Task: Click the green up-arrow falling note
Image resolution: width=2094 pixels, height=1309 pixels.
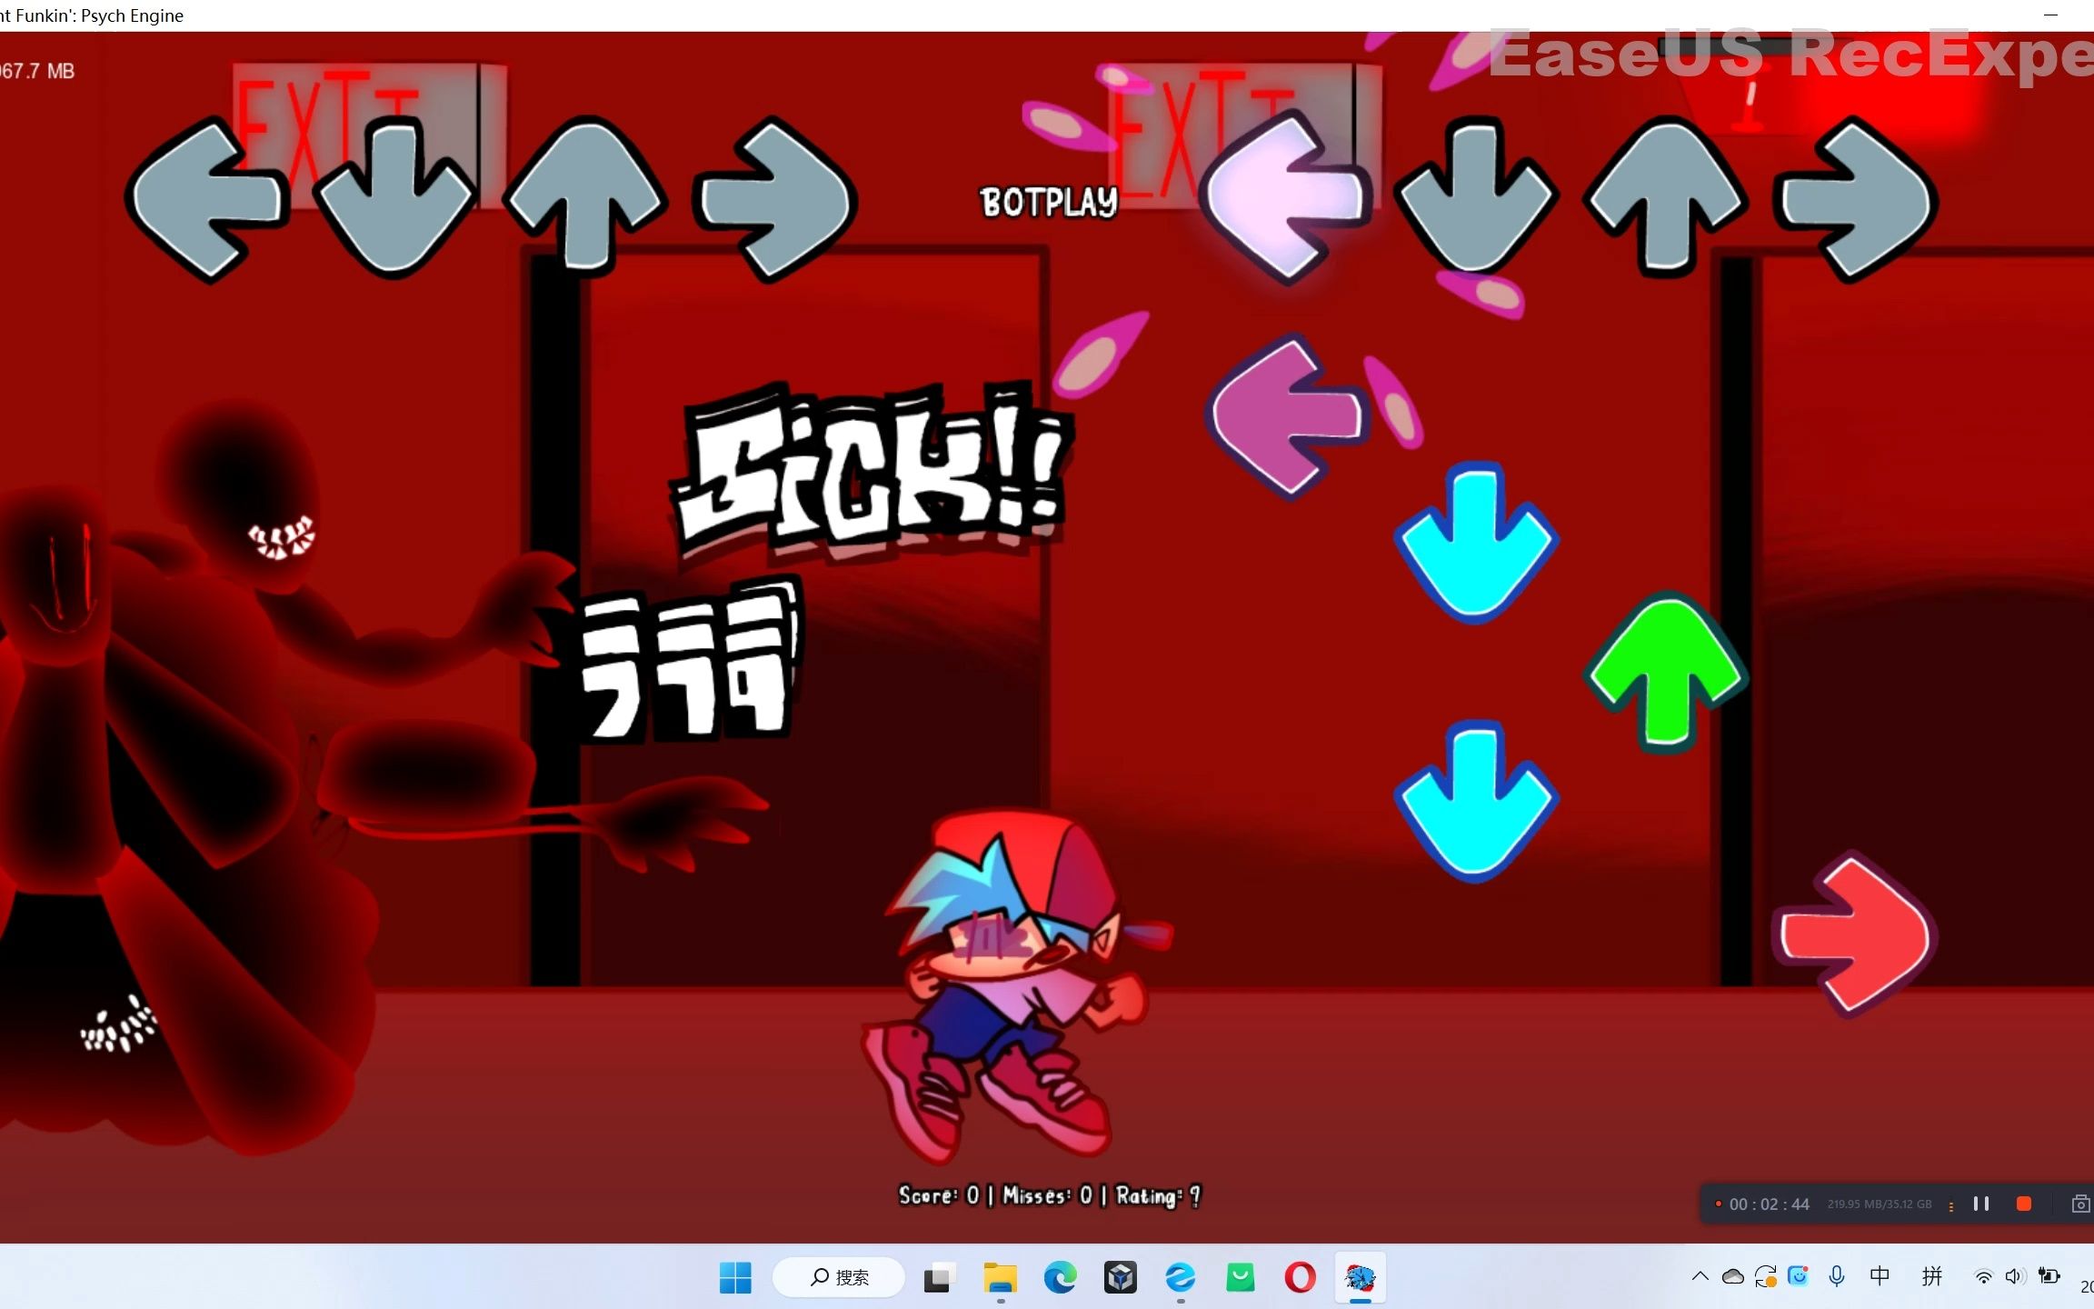Action: click(1665, 673)
